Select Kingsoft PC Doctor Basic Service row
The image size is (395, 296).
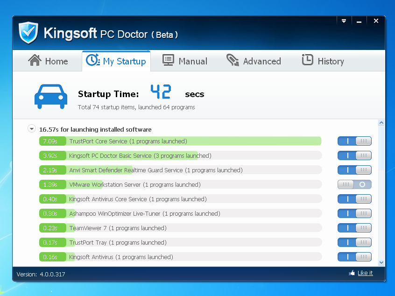coord(180,155)
